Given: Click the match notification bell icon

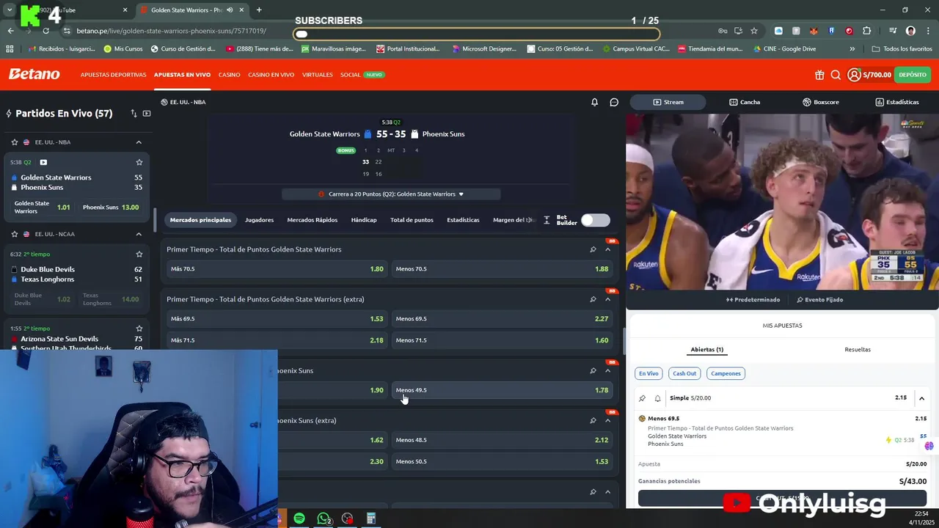Looking at the screenshot, I should pyautogui.click(x=595, y=102).
